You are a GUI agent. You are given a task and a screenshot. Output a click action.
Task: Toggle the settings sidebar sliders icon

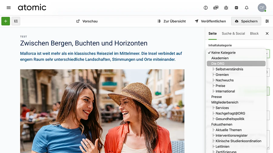[267, 21]
